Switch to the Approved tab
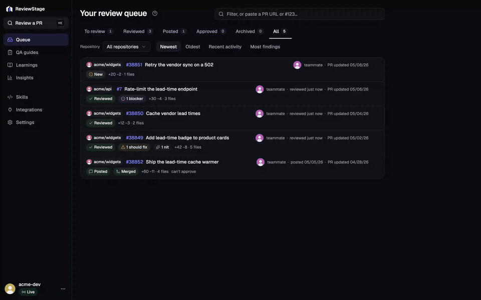Screen dimensions: 481x300 211,31
